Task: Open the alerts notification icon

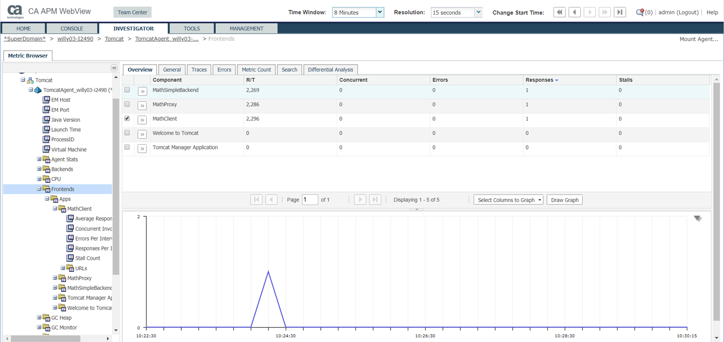Action: point(640,13)
